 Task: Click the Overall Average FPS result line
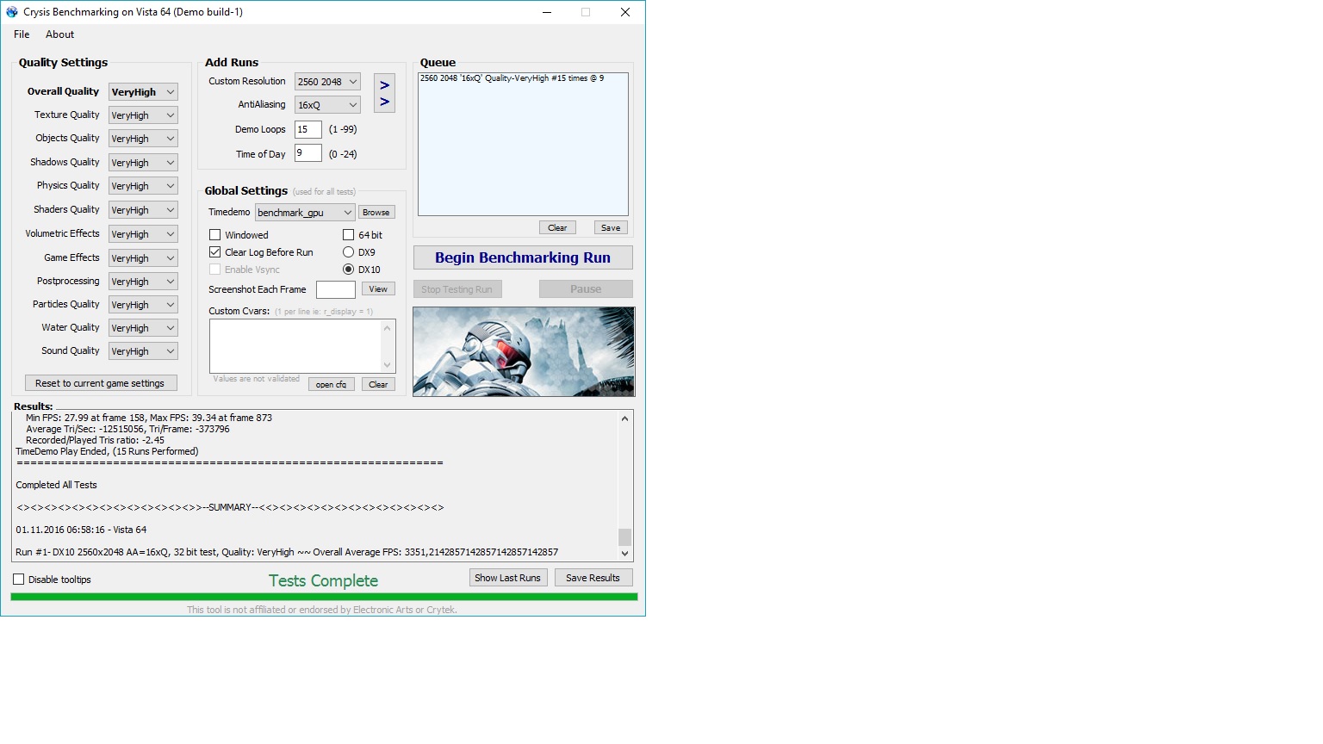click(x=287, y=552)
